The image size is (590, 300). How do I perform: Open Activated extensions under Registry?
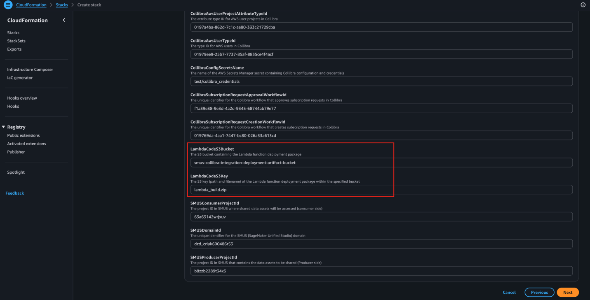(x=27, y=144)
